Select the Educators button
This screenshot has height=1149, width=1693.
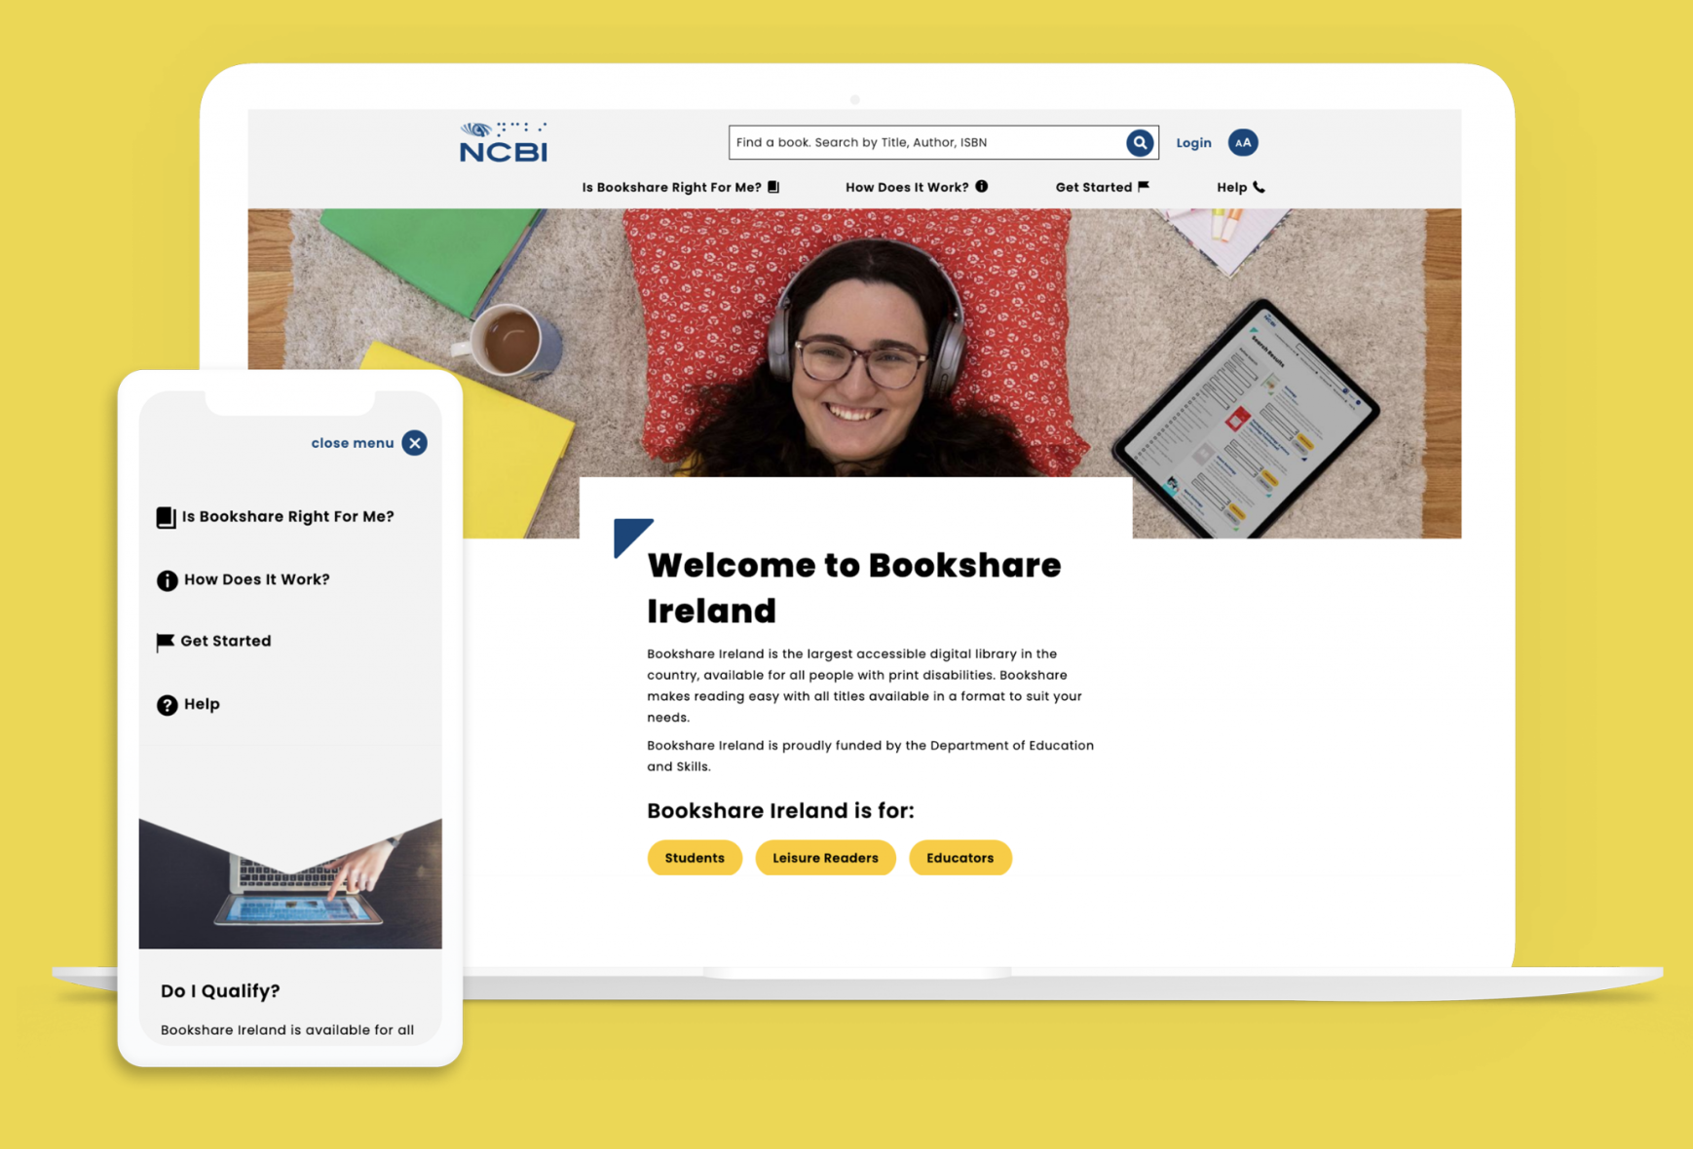pos(959,858)
